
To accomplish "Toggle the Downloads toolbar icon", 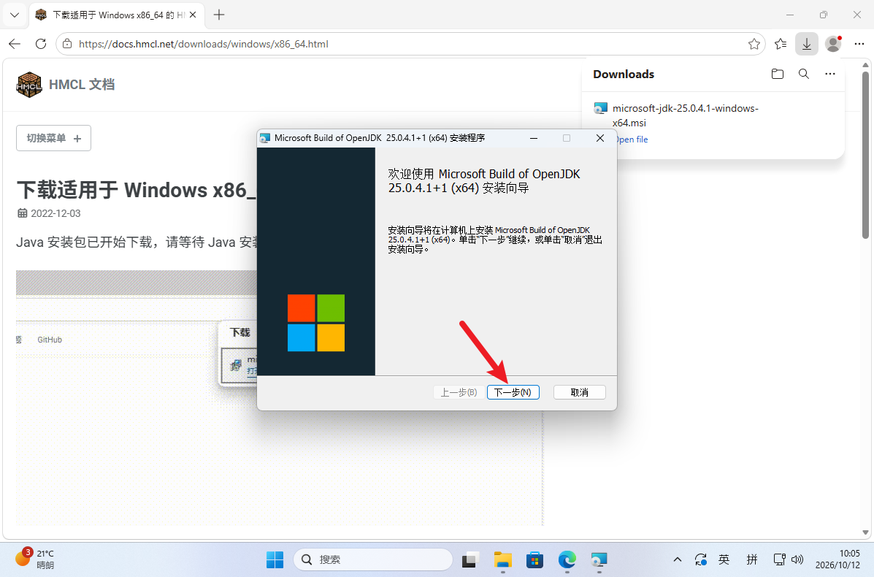I will click(807, 44).
